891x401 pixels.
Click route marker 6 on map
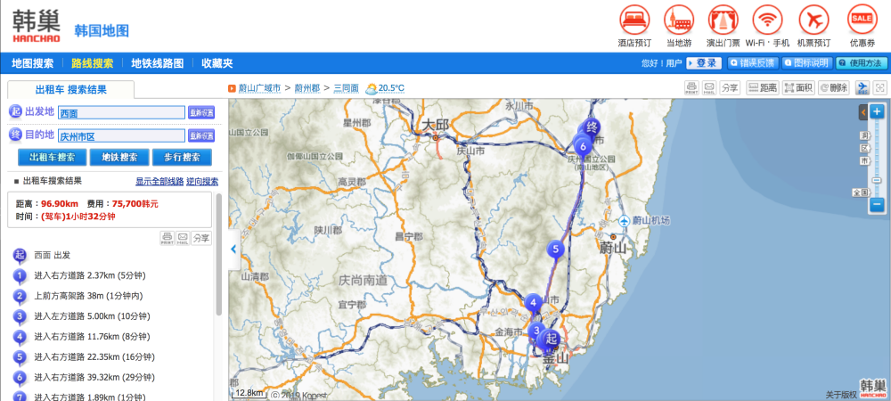click(x=583, y=147)
